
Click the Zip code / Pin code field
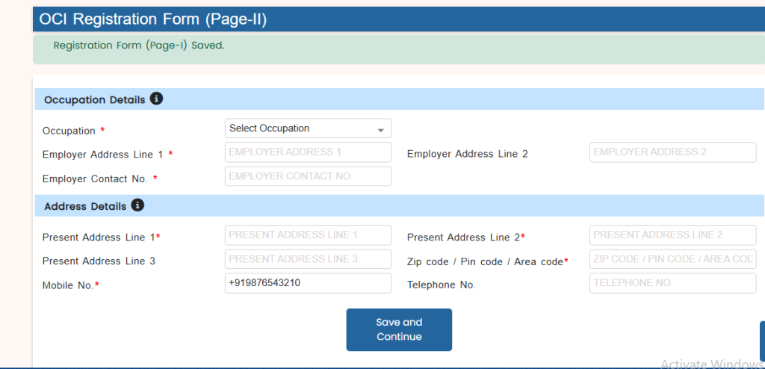click(672, 259)
